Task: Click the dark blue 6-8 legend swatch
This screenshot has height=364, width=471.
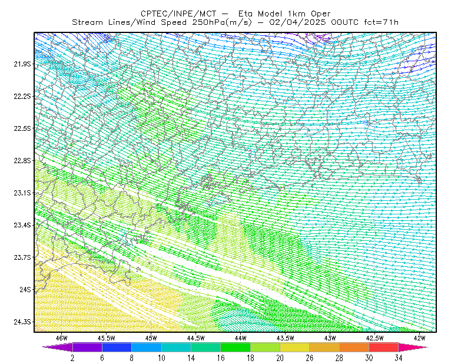Action: pyautogui.click(x=117, y=347)
